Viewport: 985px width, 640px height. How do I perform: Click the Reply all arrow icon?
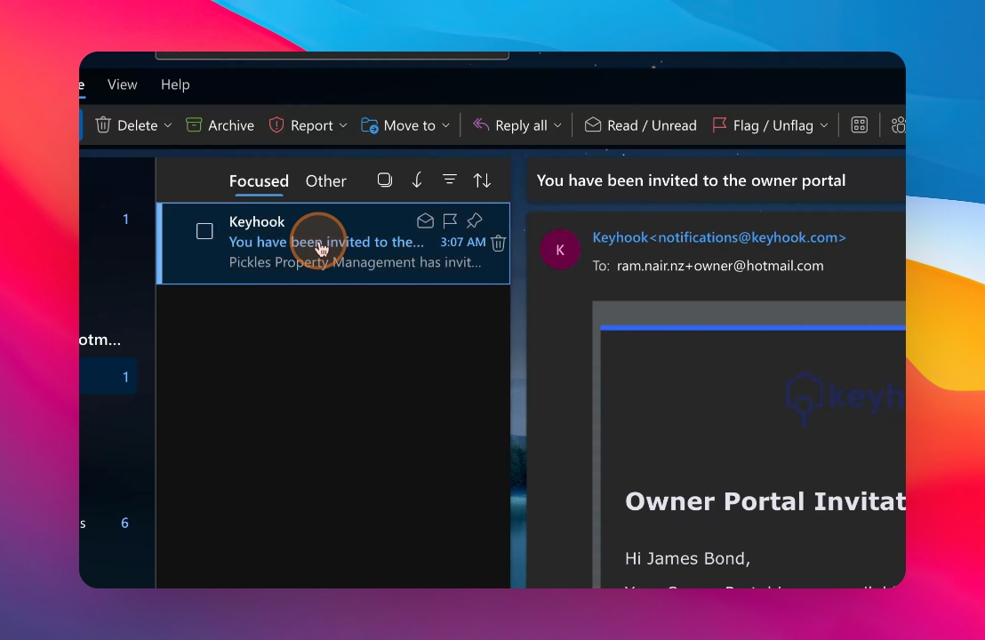pos(481,124)
